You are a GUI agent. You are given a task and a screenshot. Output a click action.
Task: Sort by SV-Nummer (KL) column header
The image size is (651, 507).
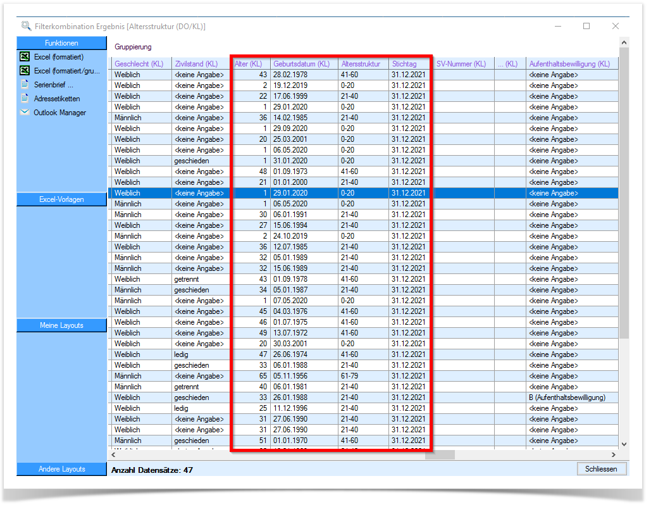[x=464, y=63]
